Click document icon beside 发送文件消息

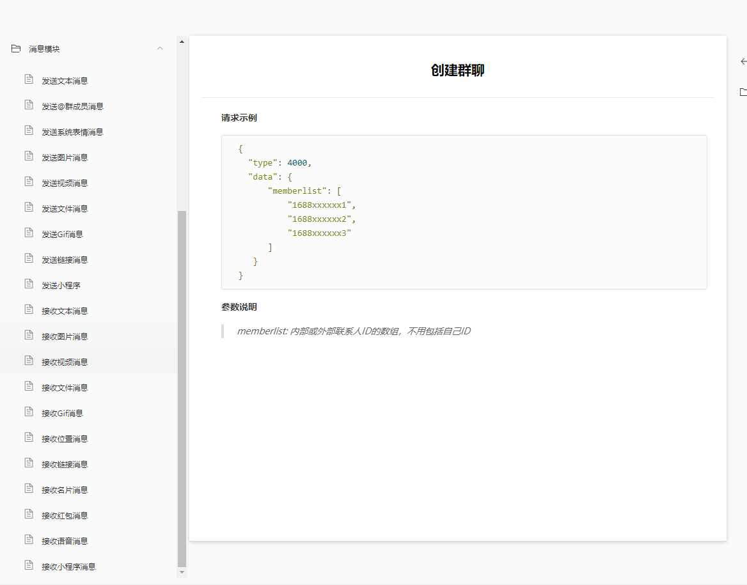click(x=29, y=207)
